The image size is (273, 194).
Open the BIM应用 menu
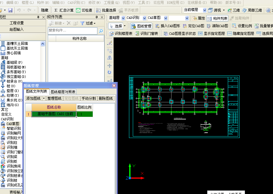click(x=176, y=2)
